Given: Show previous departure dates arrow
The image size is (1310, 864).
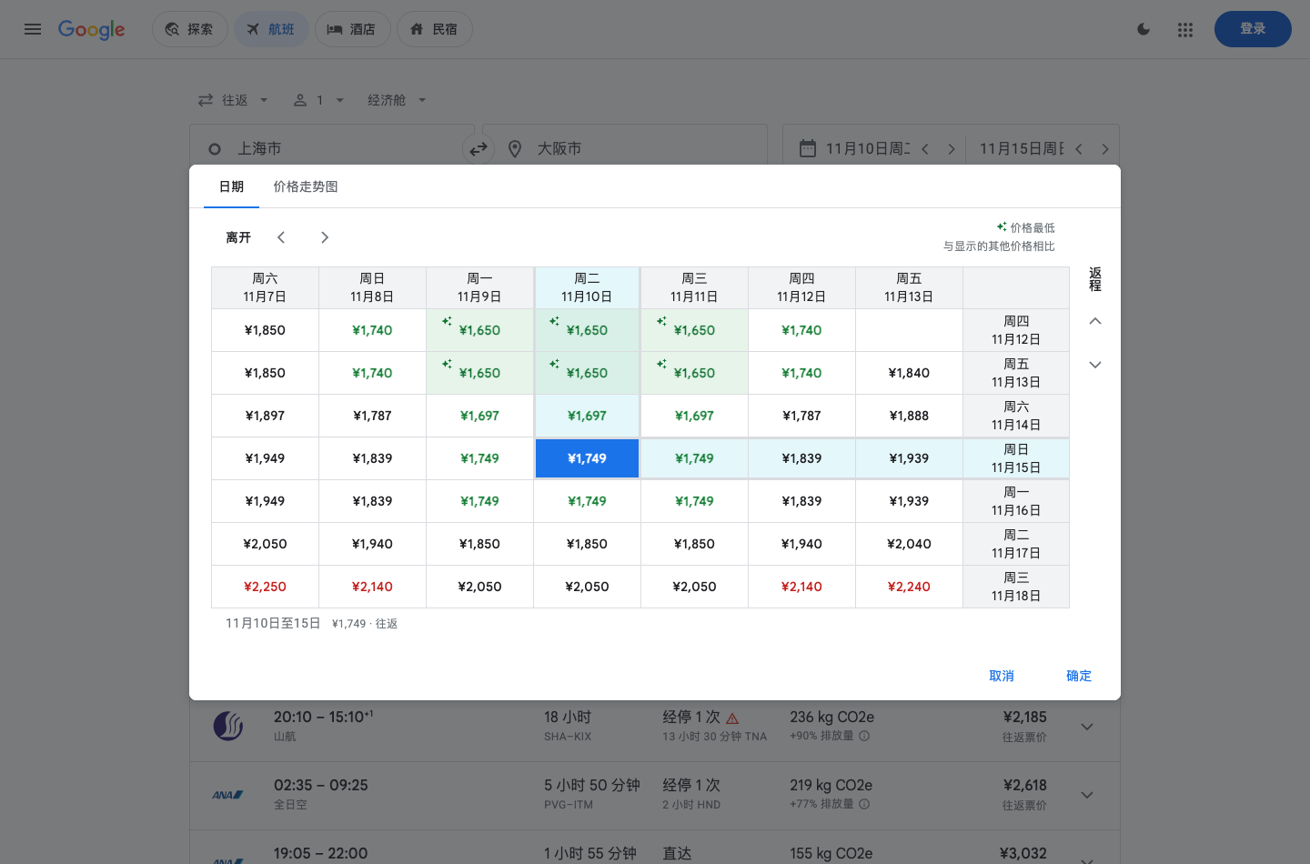Looking at the screenshot, I should 281,237.
